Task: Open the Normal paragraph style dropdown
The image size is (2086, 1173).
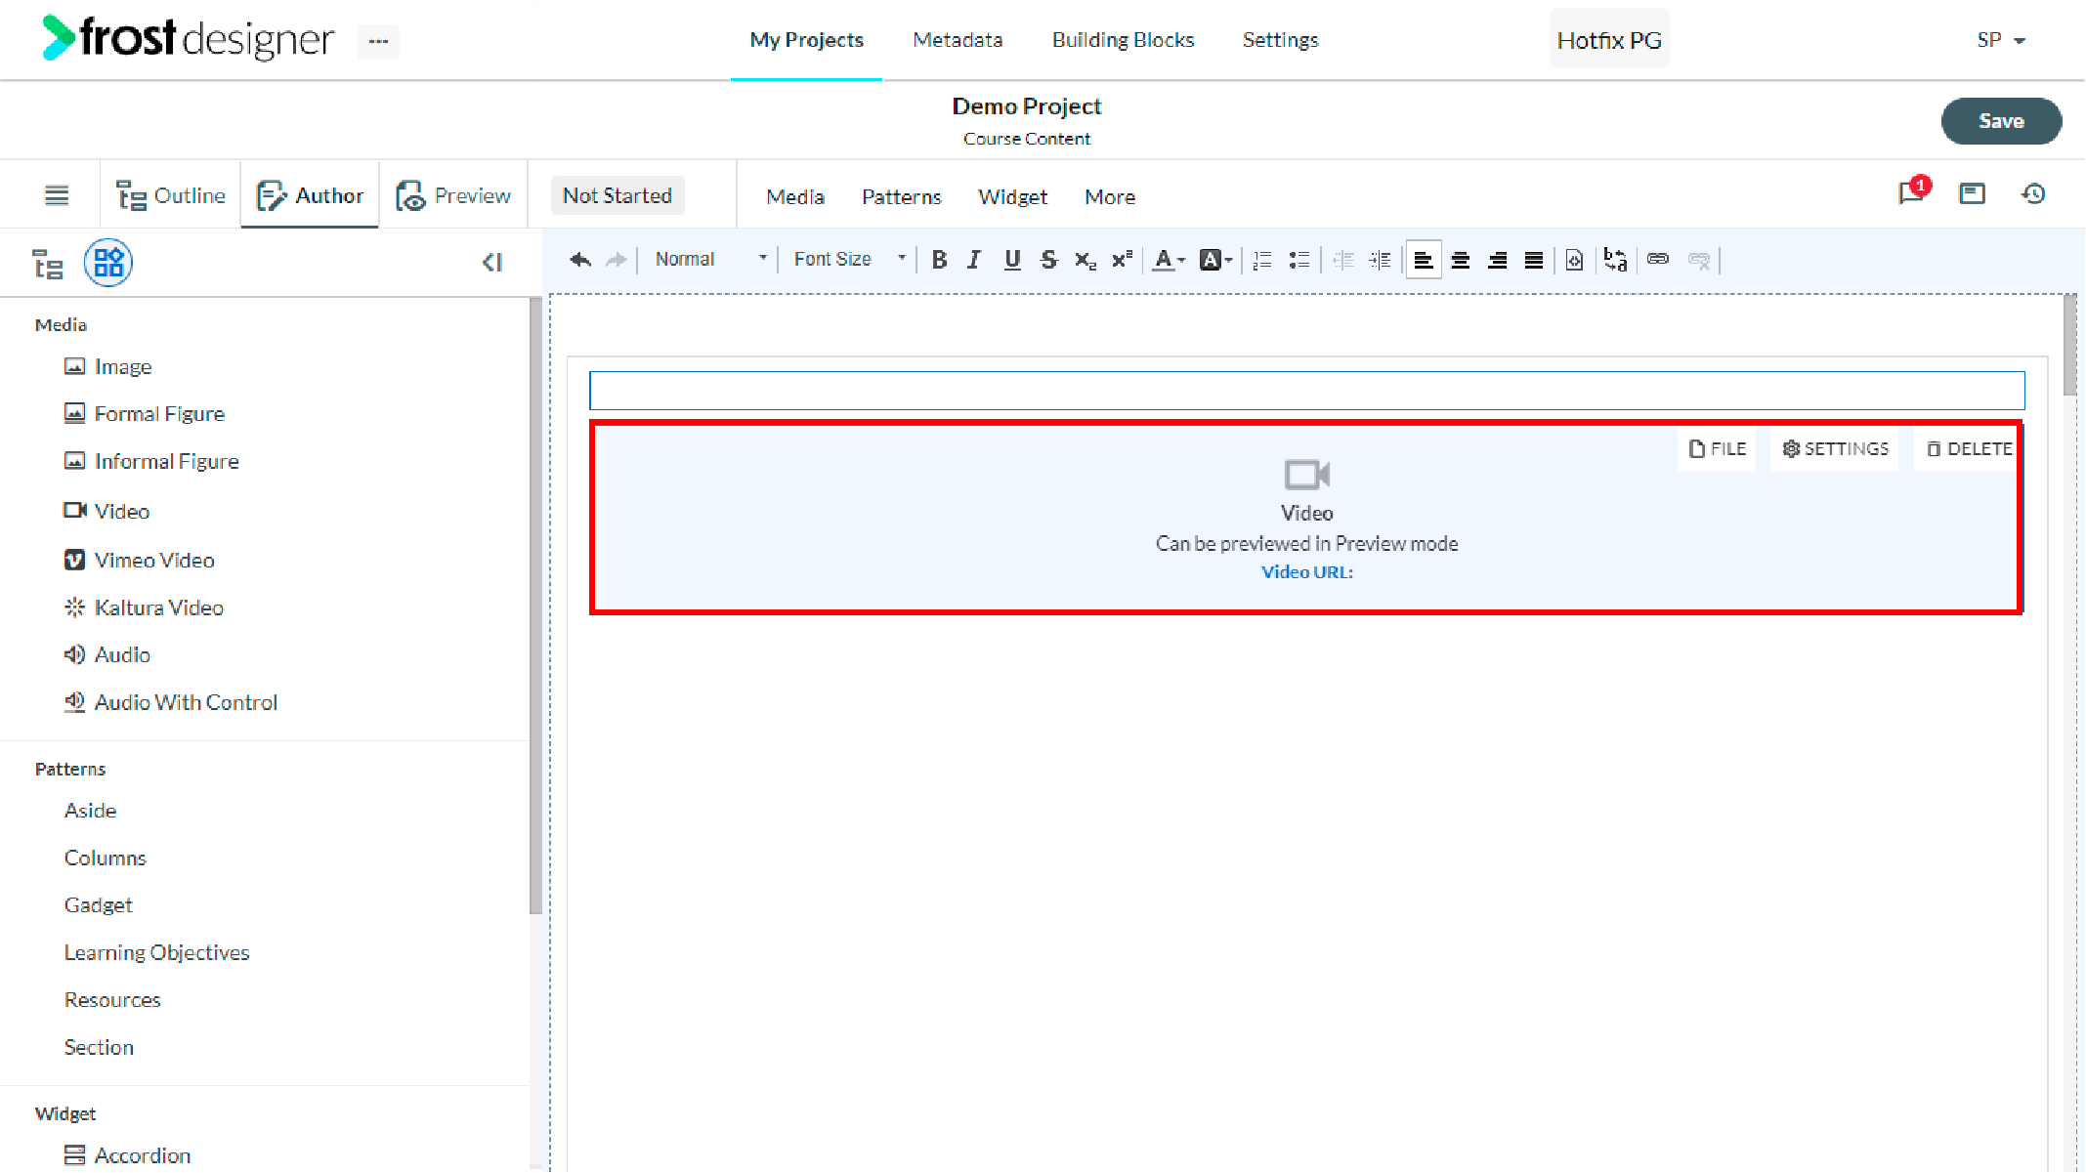Action: [710, 260]
